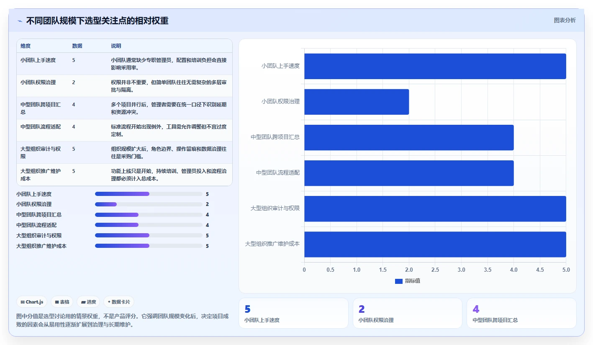This screenshot has height=345, width=593.
Task: Click the description starting 多个项目并行后
Action: (169, 108)
